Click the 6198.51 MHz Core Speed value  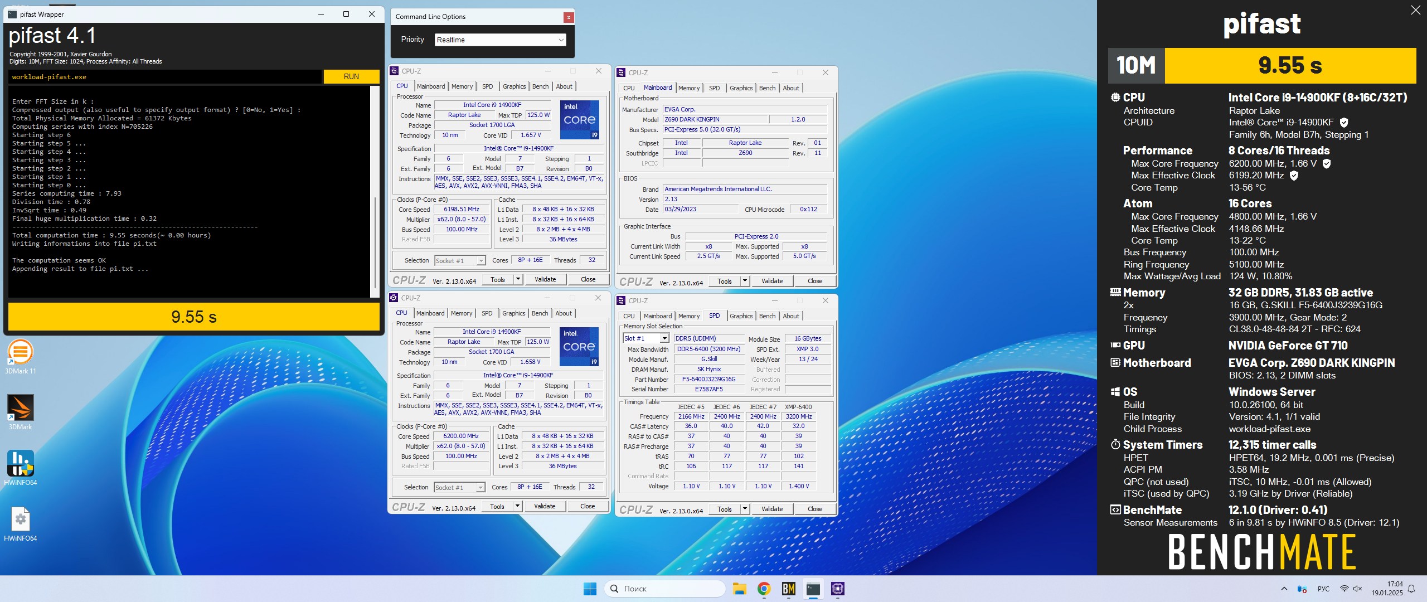pos(462,210)
